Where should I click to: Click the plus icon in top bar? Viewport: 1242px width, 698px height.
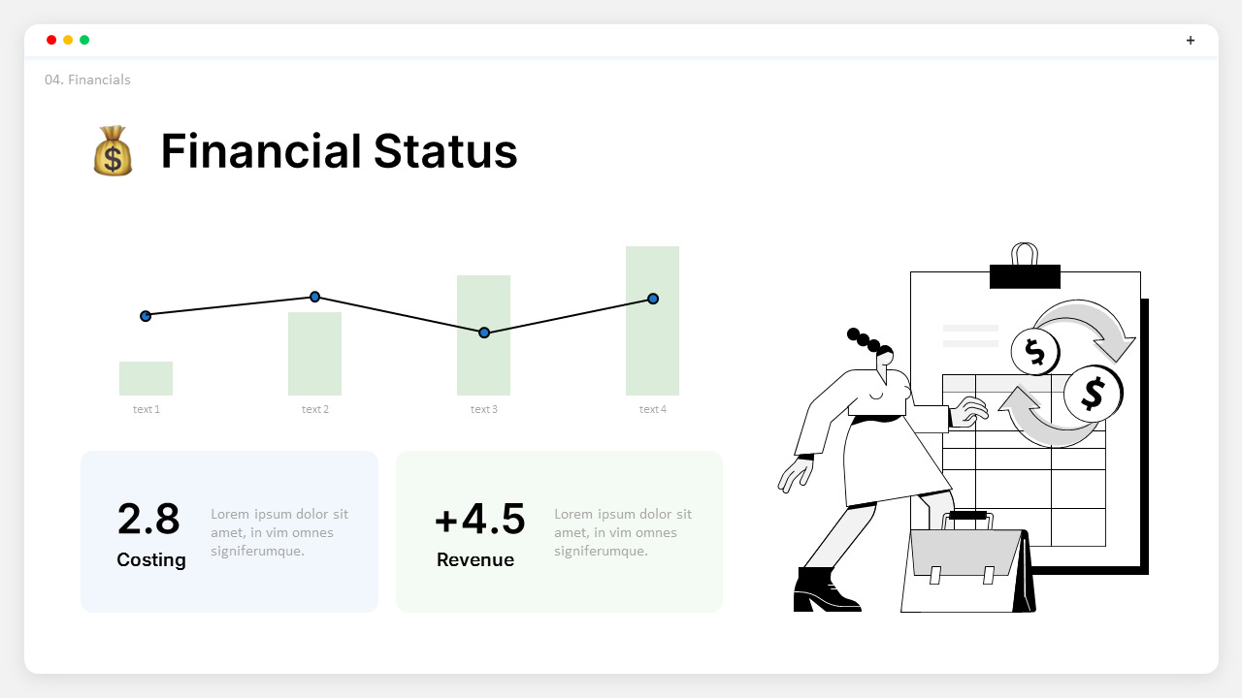(1191, 40)
